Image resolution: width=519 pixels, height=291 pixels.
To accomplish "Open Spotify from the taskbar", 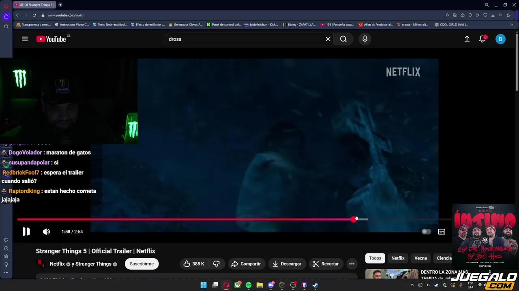I will pos(249,285).
